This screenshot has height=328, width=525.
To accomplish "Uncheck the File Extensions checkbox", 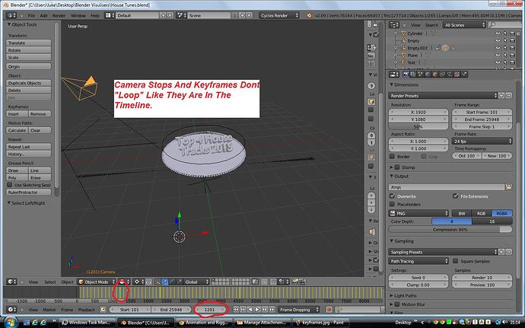I will [x=455, y=196].
